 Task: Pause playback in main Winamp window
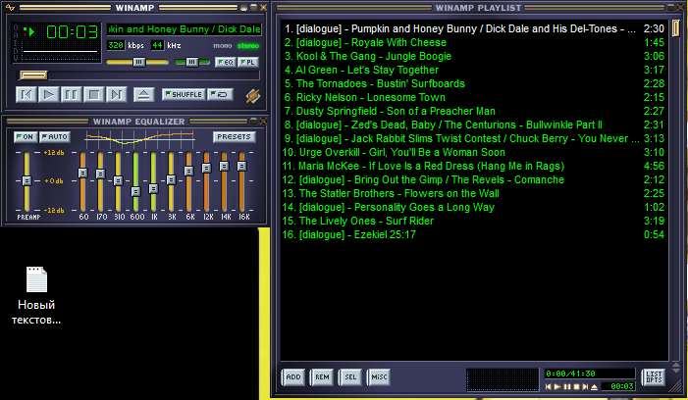pos(71,95)
